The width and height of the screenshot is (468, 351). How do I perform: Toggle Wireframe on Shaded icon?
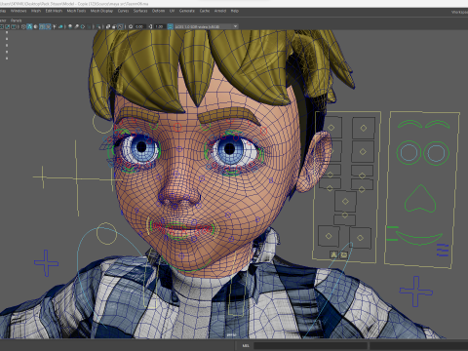click(42, 26)
